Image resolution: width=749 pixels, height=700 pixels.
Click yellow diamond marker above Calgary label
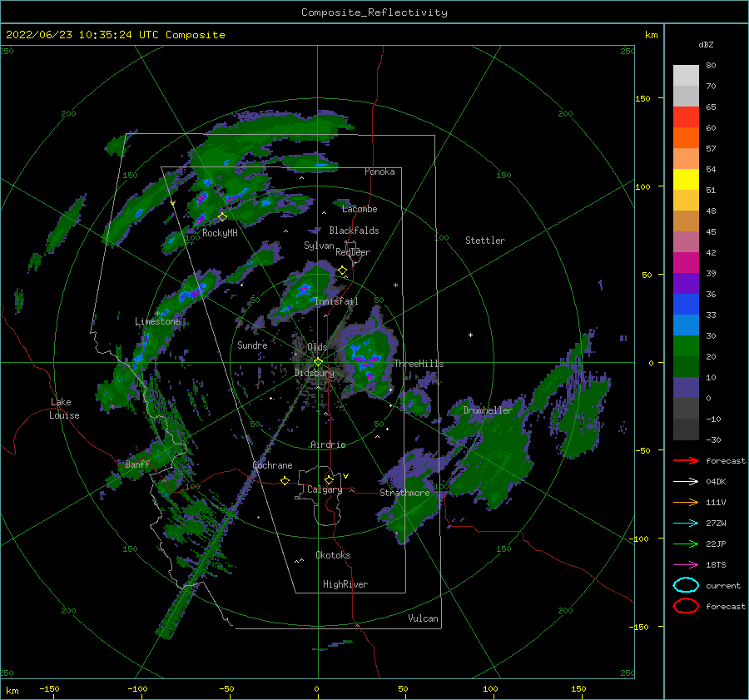(329, 479)
